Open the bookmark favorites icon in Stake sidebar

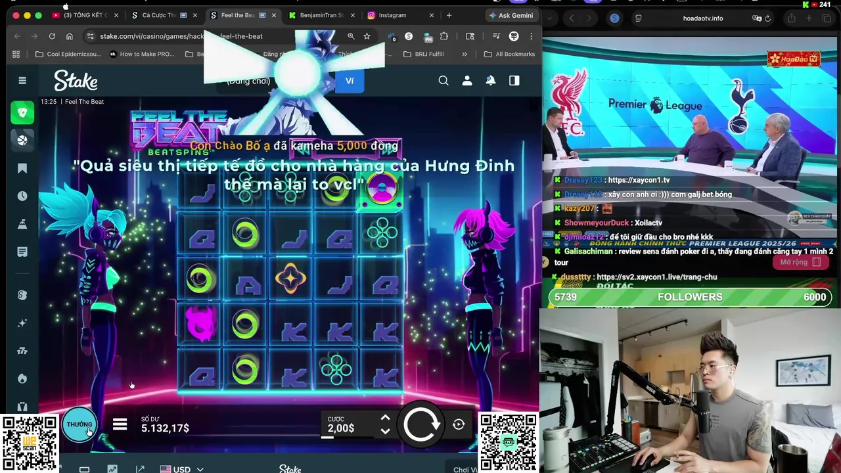point(22,168)
